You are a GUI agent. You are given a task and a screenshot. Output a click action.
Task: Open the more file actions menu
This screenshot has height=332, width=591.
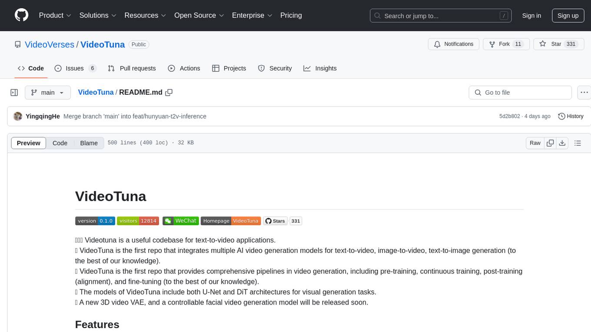pyautogui.click(x=584, y=93)
